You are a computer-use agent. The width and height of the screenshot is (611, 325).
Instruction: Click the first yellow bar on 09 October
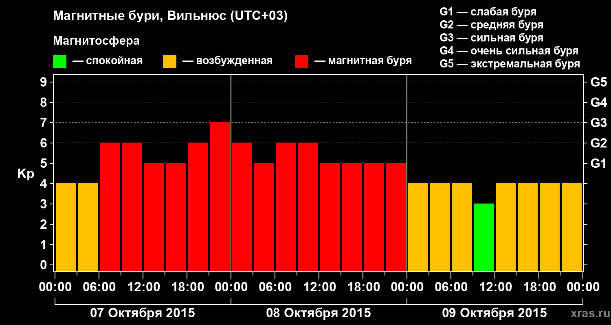tap(418, 227)
